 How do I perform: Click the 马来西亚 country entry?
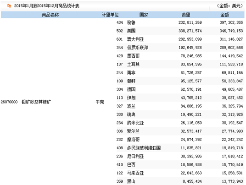point(135,173)
